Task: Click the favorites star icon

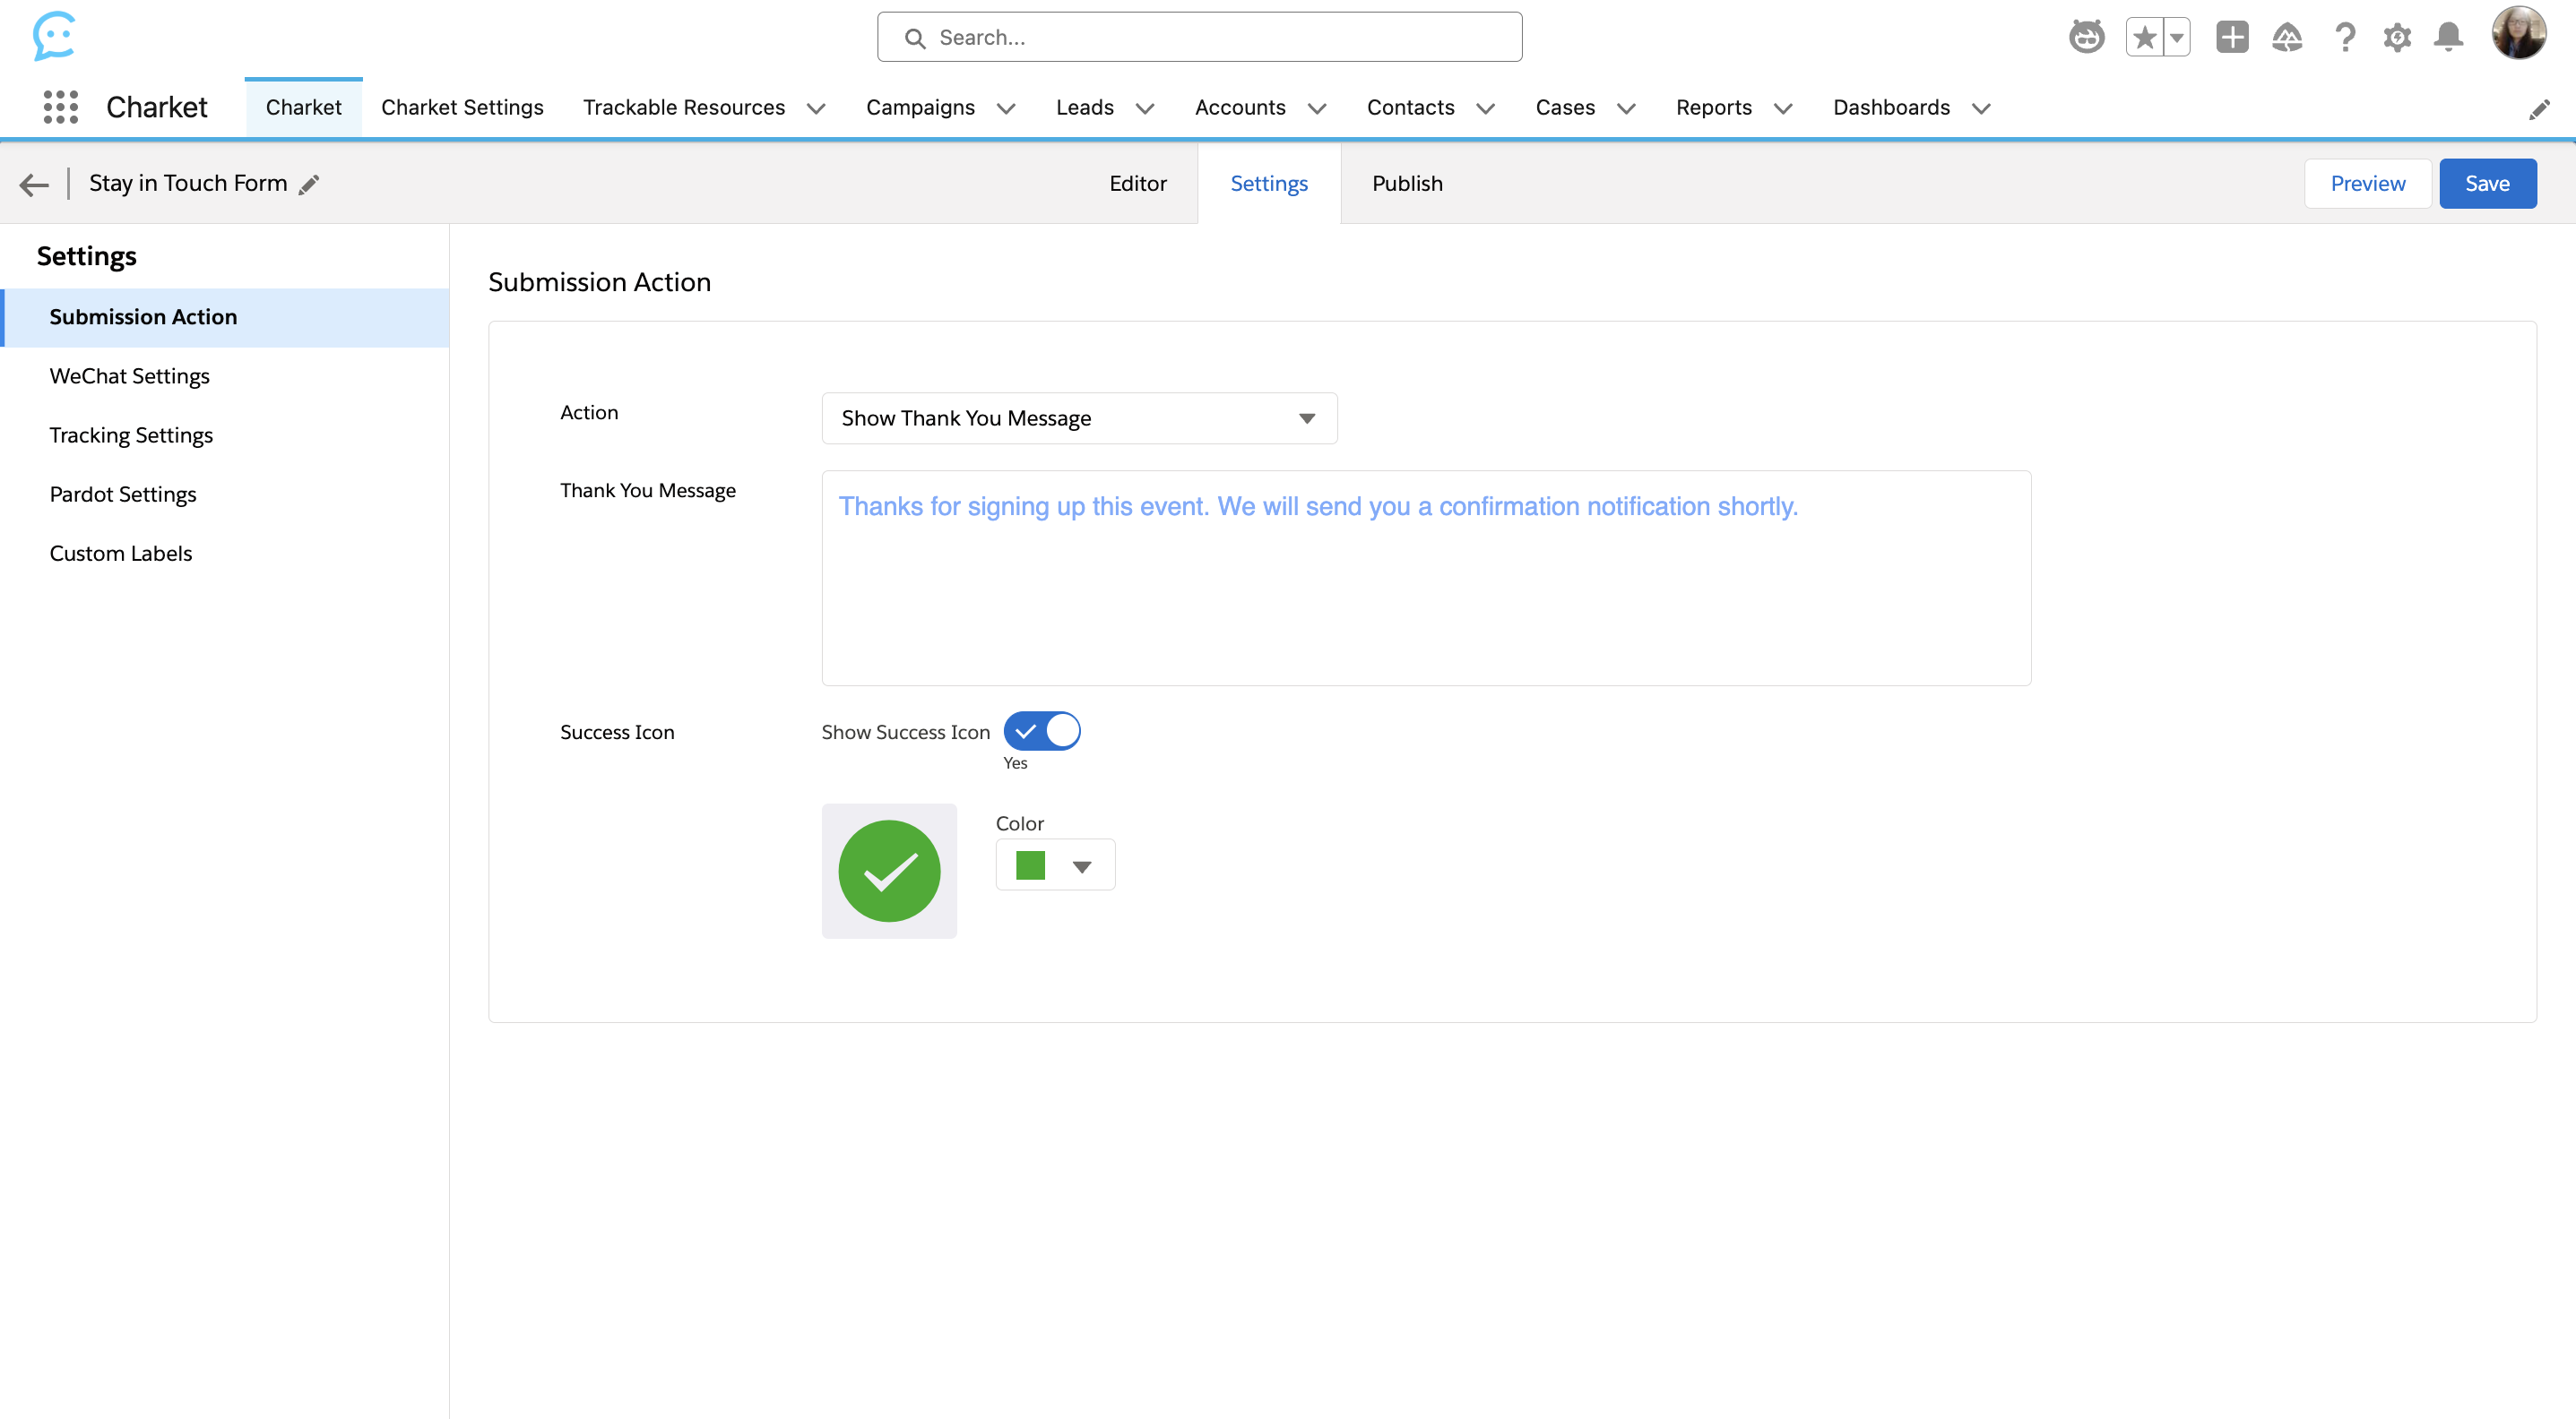Action: pos(2145,36)
